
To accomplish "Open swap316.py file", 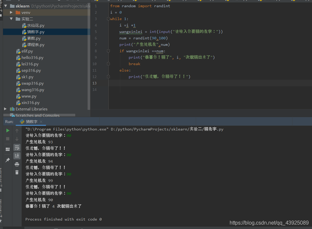I will click(x=32, y=83).
